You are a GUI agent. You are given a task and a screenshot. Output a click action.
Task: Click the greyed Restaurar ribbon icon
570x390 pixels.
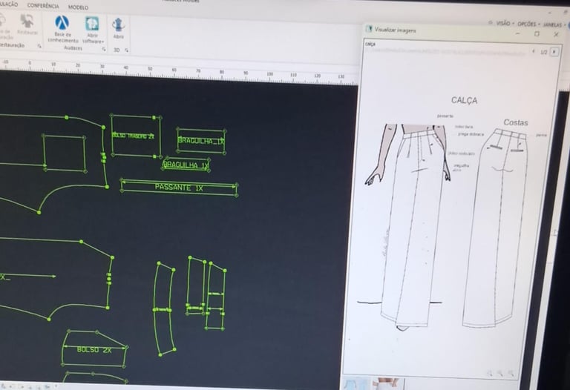coord(27,24)
